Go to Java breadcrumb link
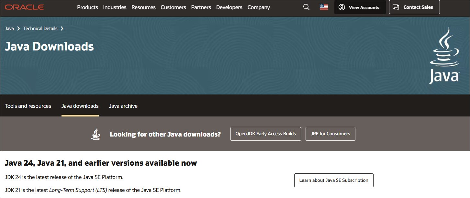This screenshot has width=470, height=198. [9, 28]
